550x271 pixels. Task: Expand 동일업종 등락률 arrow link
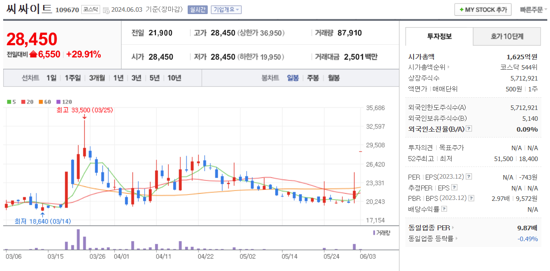coord(456,238)
